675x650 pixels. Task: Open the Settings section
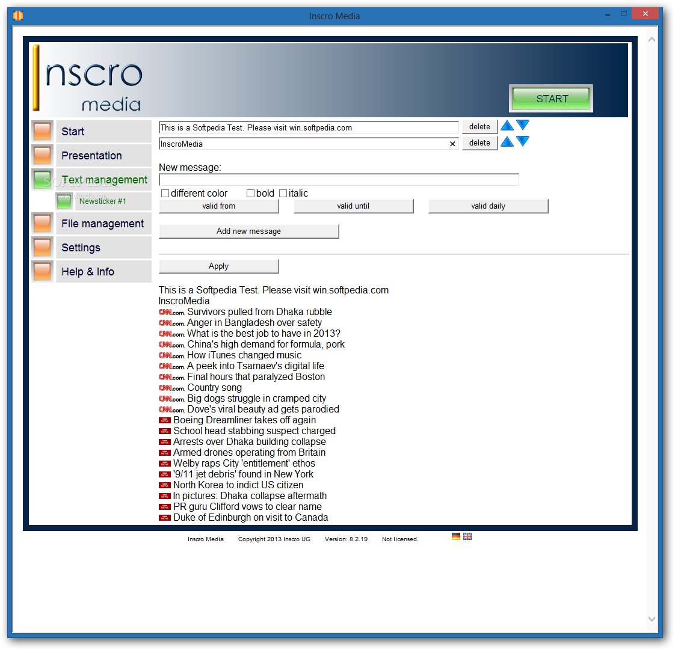(103, 247)
